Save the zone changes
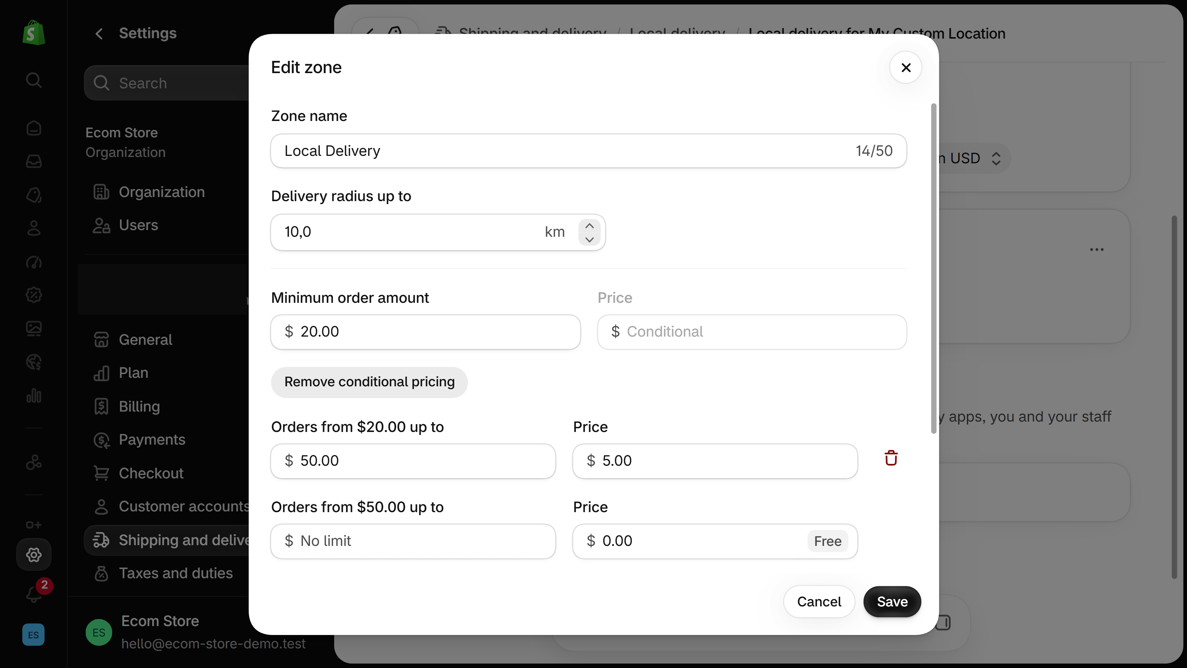Viewport: 1187px width, 668px height. 892,602
